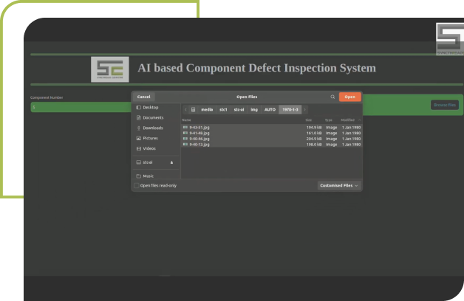Switch to the AUTO folder in path bar
The height and width of the screenshot is (301, 464).
[x=270, y=109]
